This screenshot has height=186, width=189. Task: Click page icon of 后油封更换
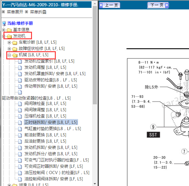click(x=20, y=141)
